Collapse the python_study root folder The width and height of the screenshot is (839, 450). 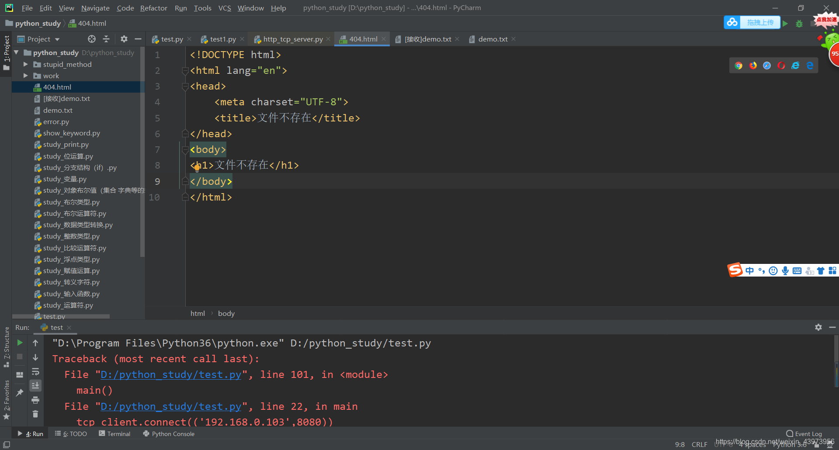tap(17, 52)
